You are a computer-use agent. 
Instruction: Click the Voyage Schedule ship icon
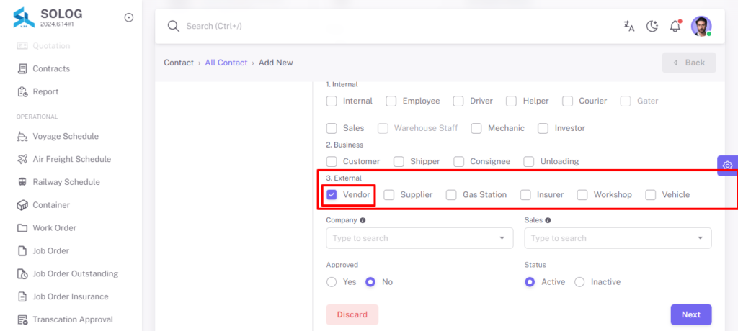pos(22,136)
